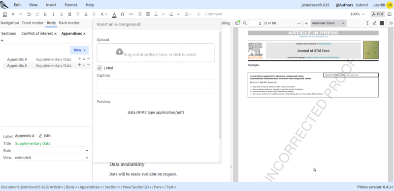Insert a numbered list icon

(x=171, y=14)
